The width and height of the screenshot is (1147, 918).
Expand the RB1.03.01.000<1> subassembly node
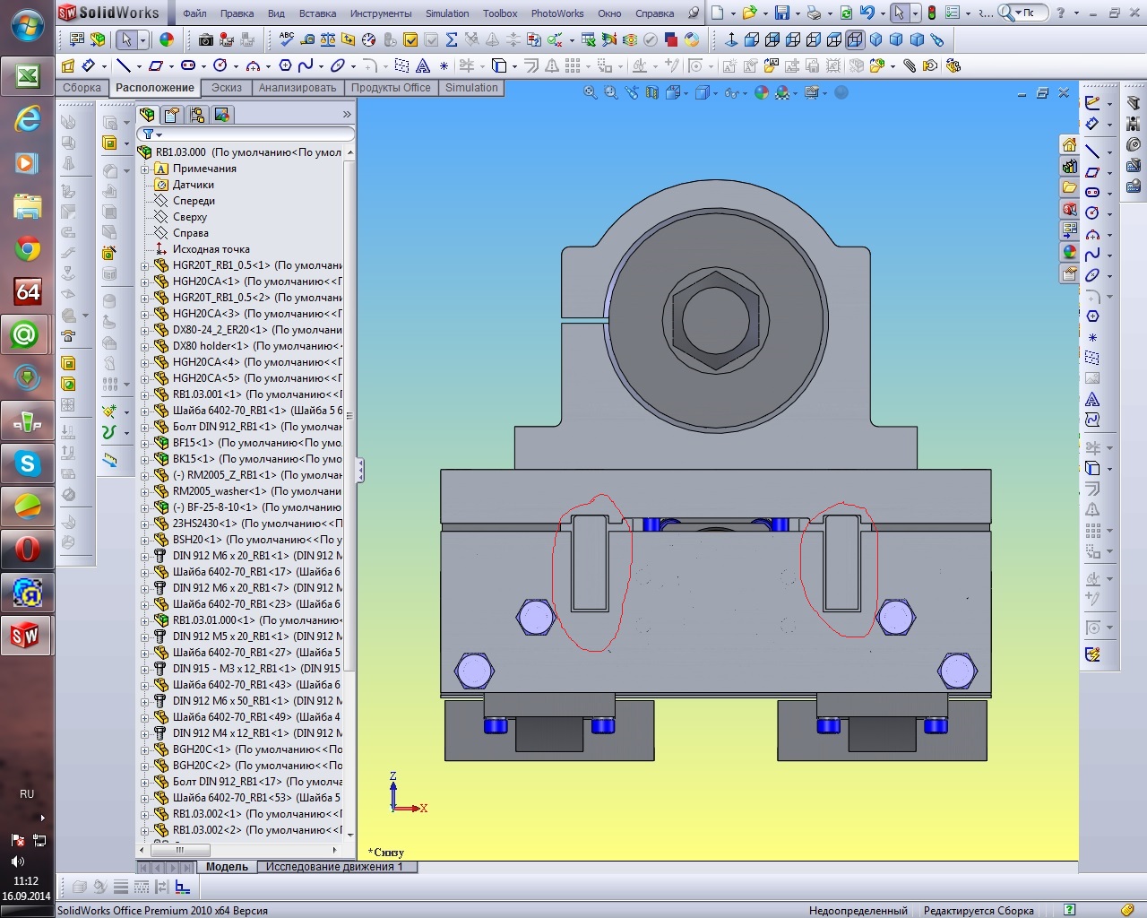pyautogui.click(x=145, y=620)
